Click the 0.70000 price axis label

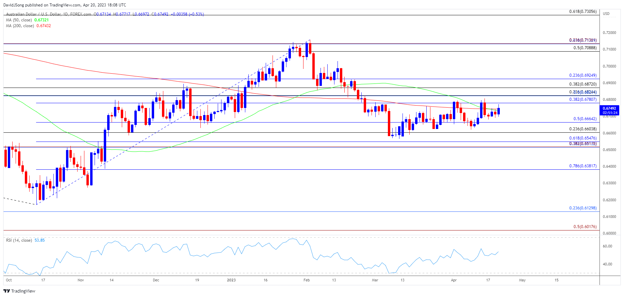pos(609,66)
